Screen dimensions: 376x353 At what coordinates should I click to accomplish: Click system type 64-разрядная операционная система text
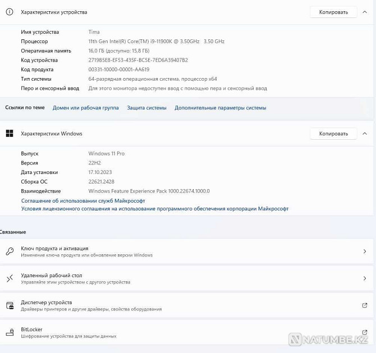[153, 79]
